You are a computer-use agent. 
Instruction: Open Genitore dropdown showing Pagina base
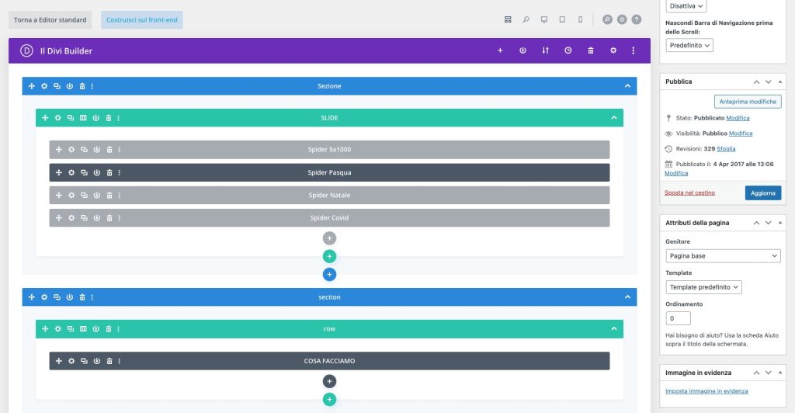723,256
